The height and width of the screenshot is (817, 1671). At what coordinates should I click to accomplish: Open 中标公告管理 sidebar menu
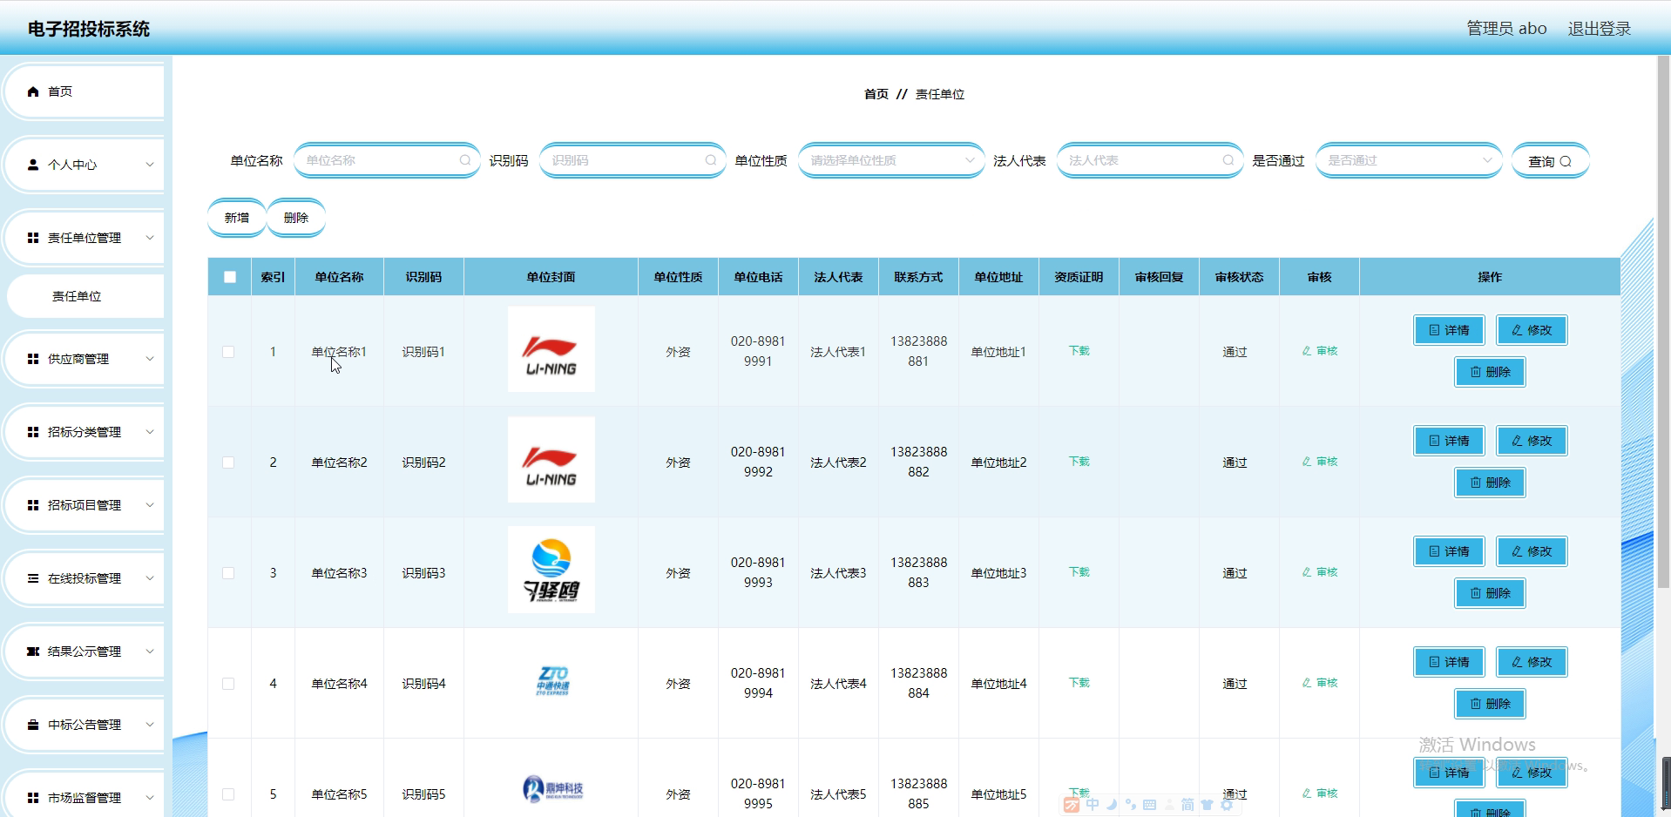coord(84,725)
